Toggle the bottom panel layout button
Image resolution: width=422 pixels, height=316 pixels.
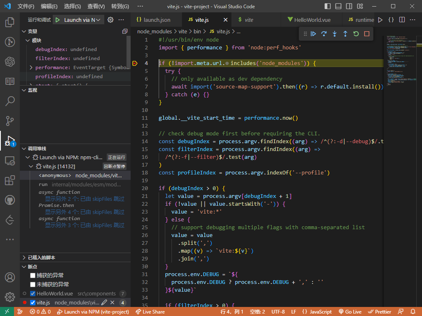338,6
